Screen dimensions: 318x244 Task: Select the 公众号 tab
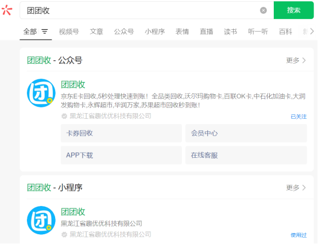(124, 32)
